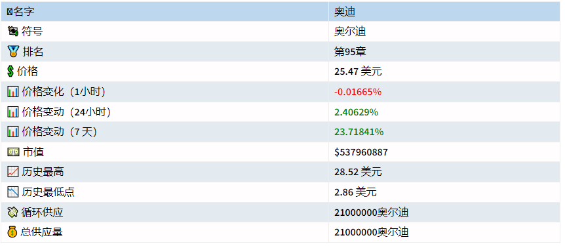Select the 总供应量 row label
The height and width of the screenshot is (246, 565).
coord(41,232)
